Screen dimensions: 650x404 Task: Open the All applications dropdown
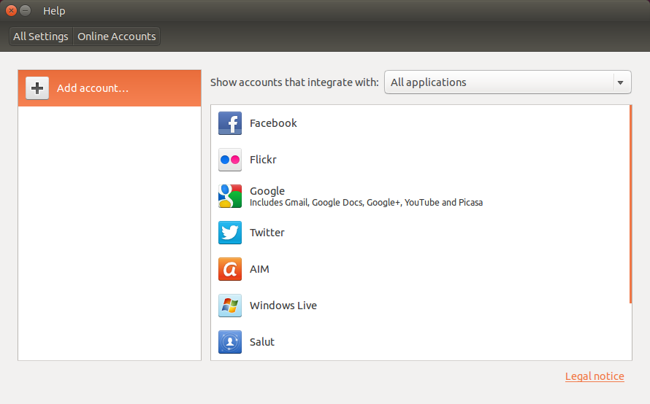click(508, 82)
